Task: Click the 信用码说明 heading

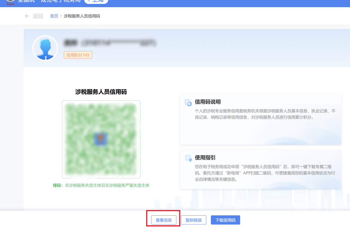Action: point(208,102)
